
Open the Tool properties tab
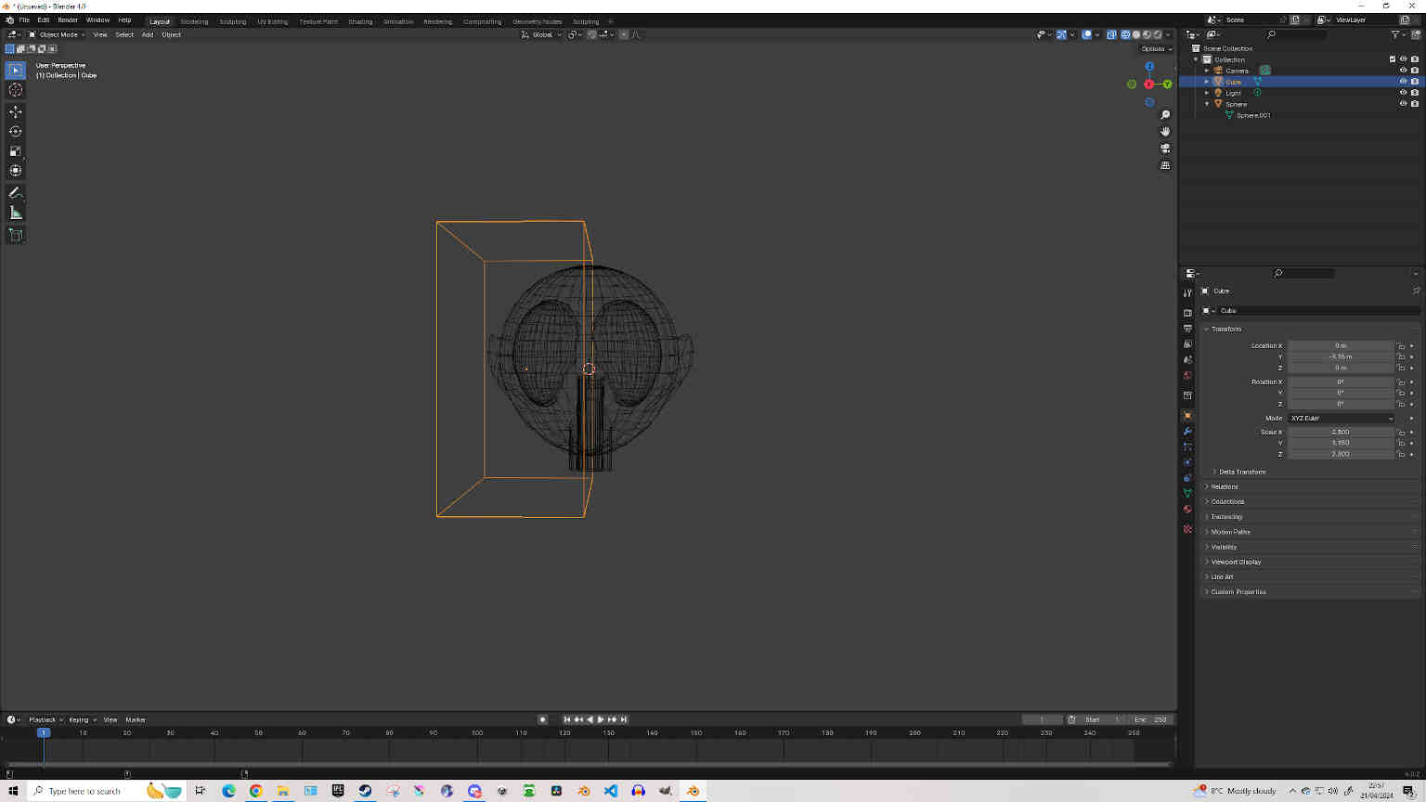pos(1187,292)
